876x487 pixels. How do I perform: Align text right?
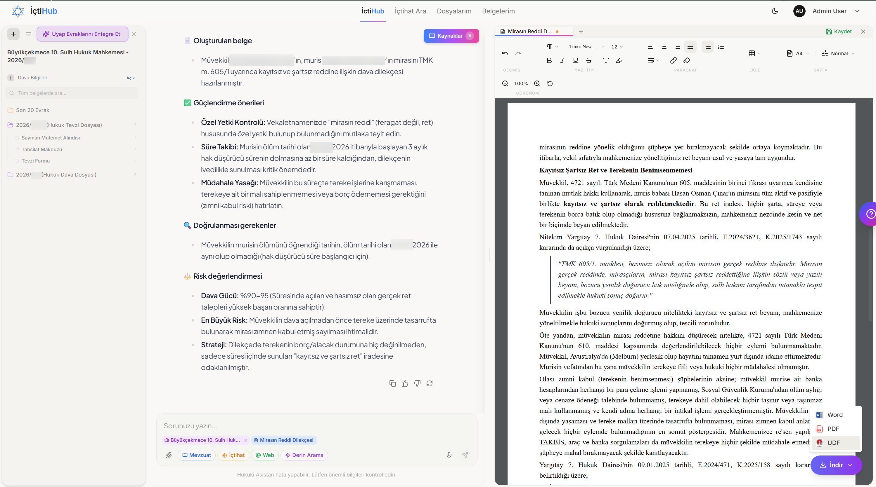point(677,46)
